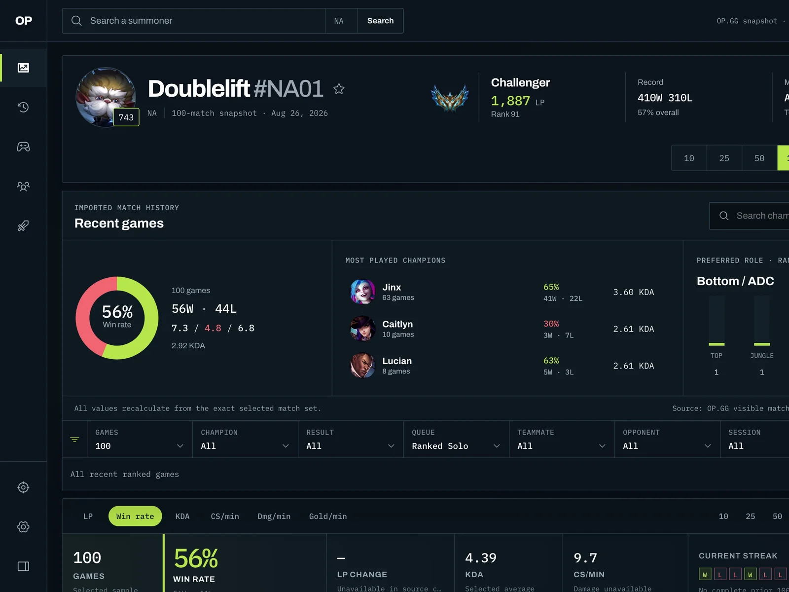Click the 100 Games summary card

pyautogui.click(x=112, y=563)
